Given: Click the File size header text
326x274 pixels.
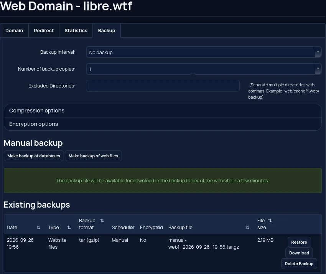Looking at the screenshot, I should (262, 224).
